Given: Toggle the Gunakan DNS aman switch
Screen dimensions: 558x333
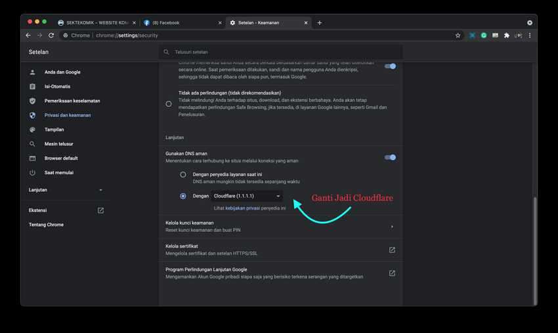Looking at the screenshot, I should coord(390,157).
